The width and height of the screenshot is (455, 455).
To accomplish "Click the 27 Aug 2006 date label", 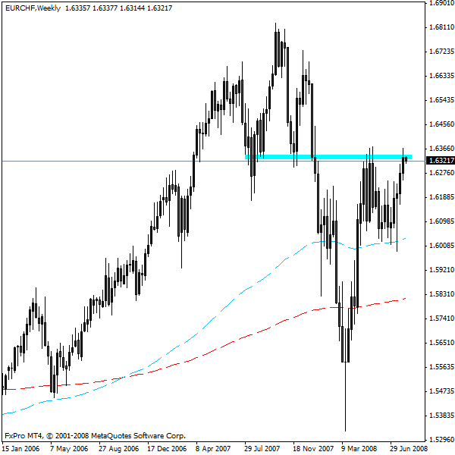I will click(119, 449).
